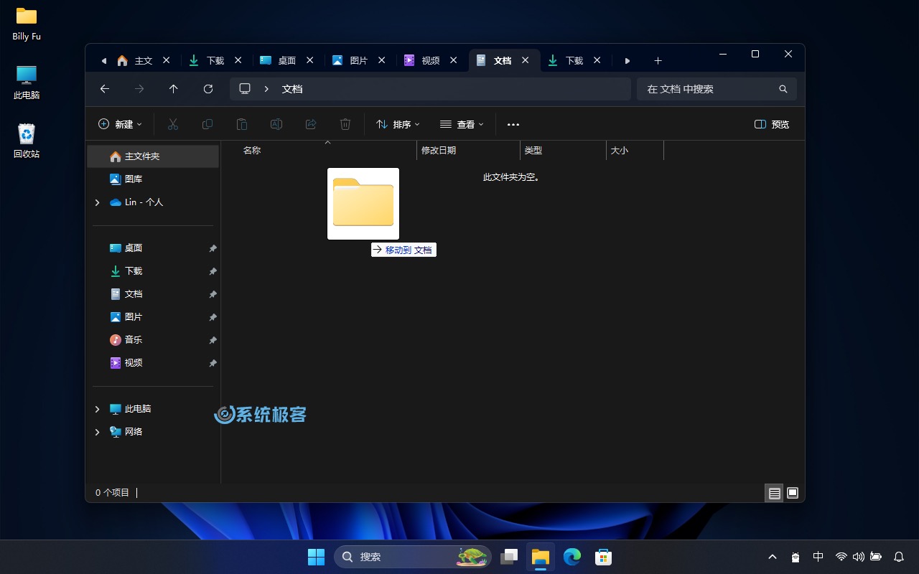919x574 pixels.
Task: Open the See more (...) menu
Action: [x=513, y=124]
